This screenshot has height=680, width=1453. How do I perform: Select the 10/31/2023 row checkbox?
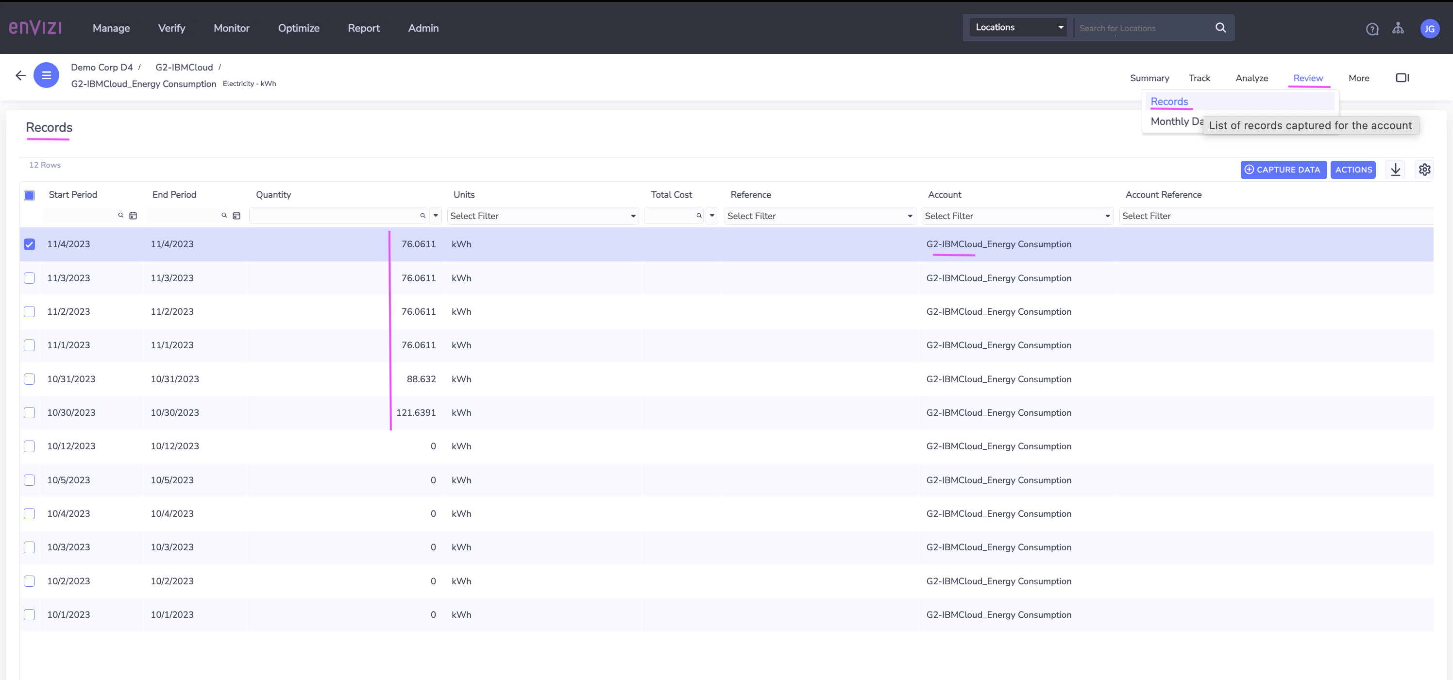click(x=29, y=379)
